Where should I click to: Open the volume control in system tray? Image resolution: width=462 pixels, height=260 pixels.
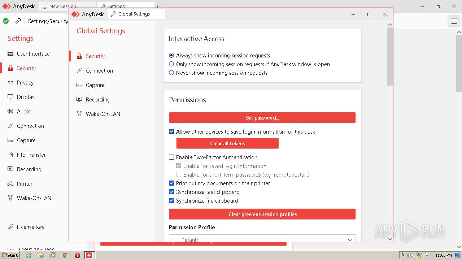411,255
